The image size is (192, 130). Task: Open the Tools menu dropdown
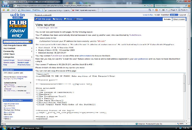pyautogui.click(x=183, y=10)
